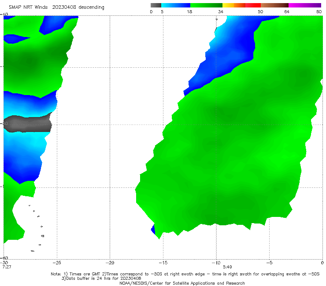326x286 pixels.
Task: Click the gray low-wind patch on the map
Action: 28,124
